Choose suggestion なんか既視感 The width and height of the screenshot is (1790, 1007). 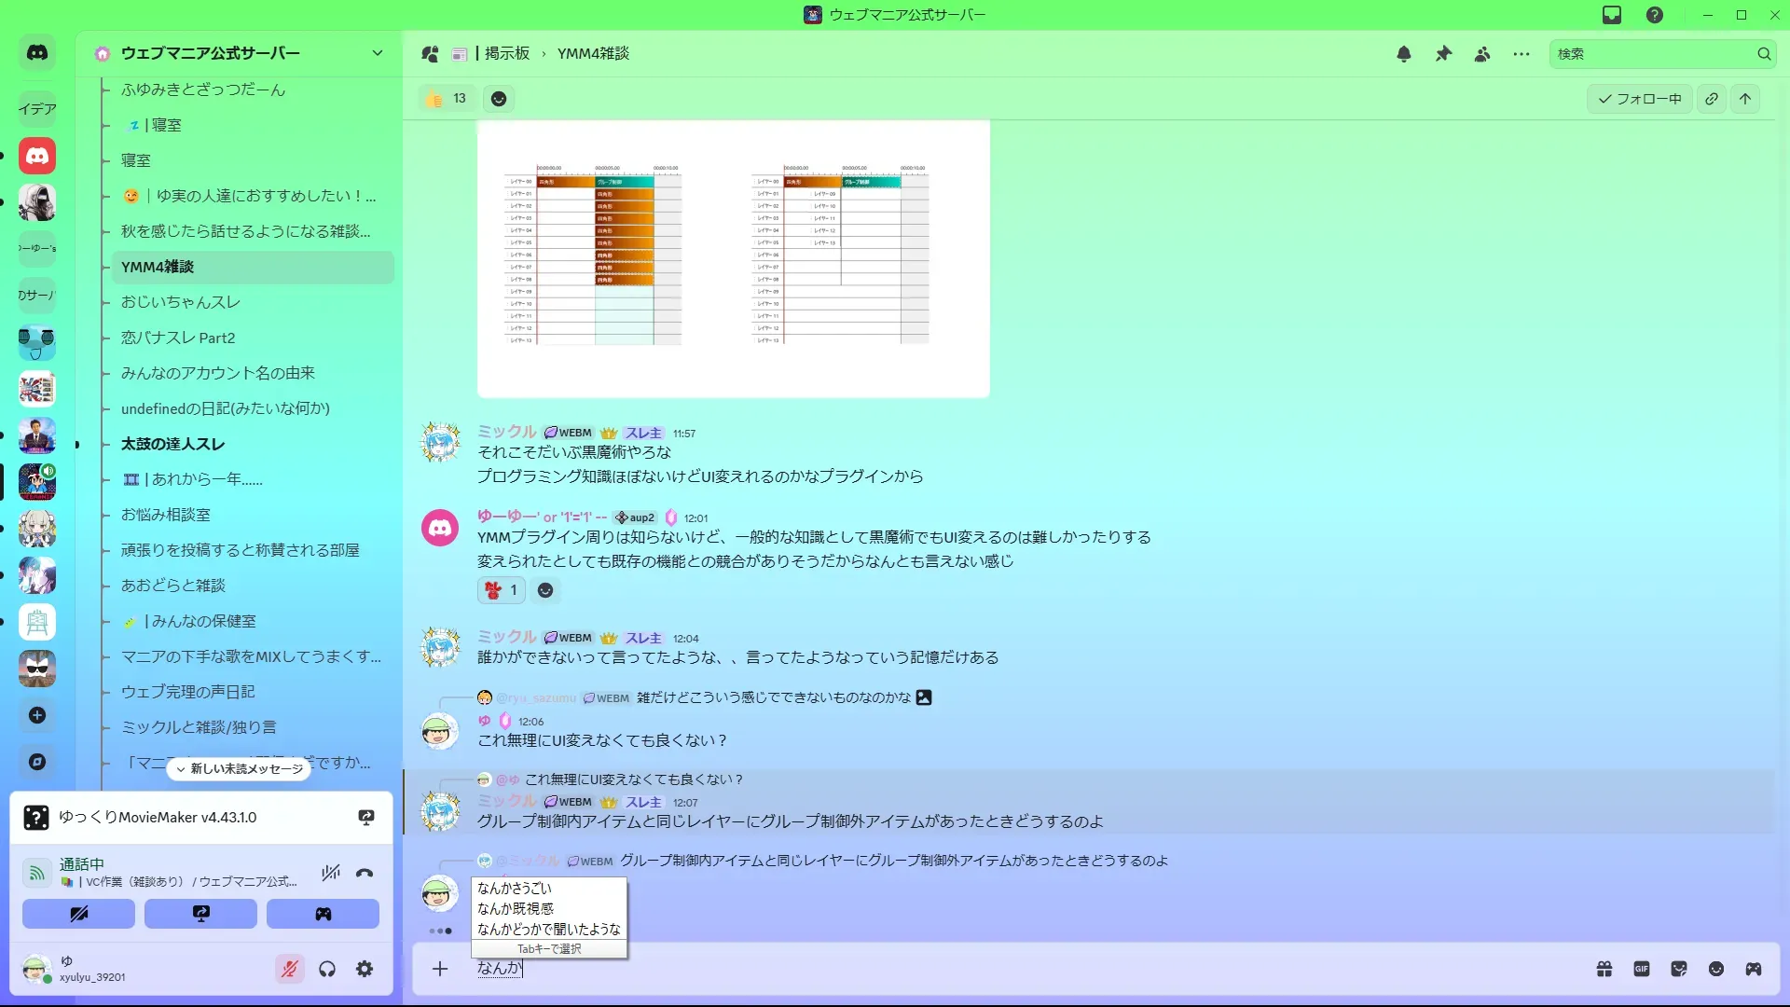pos(516,908)
